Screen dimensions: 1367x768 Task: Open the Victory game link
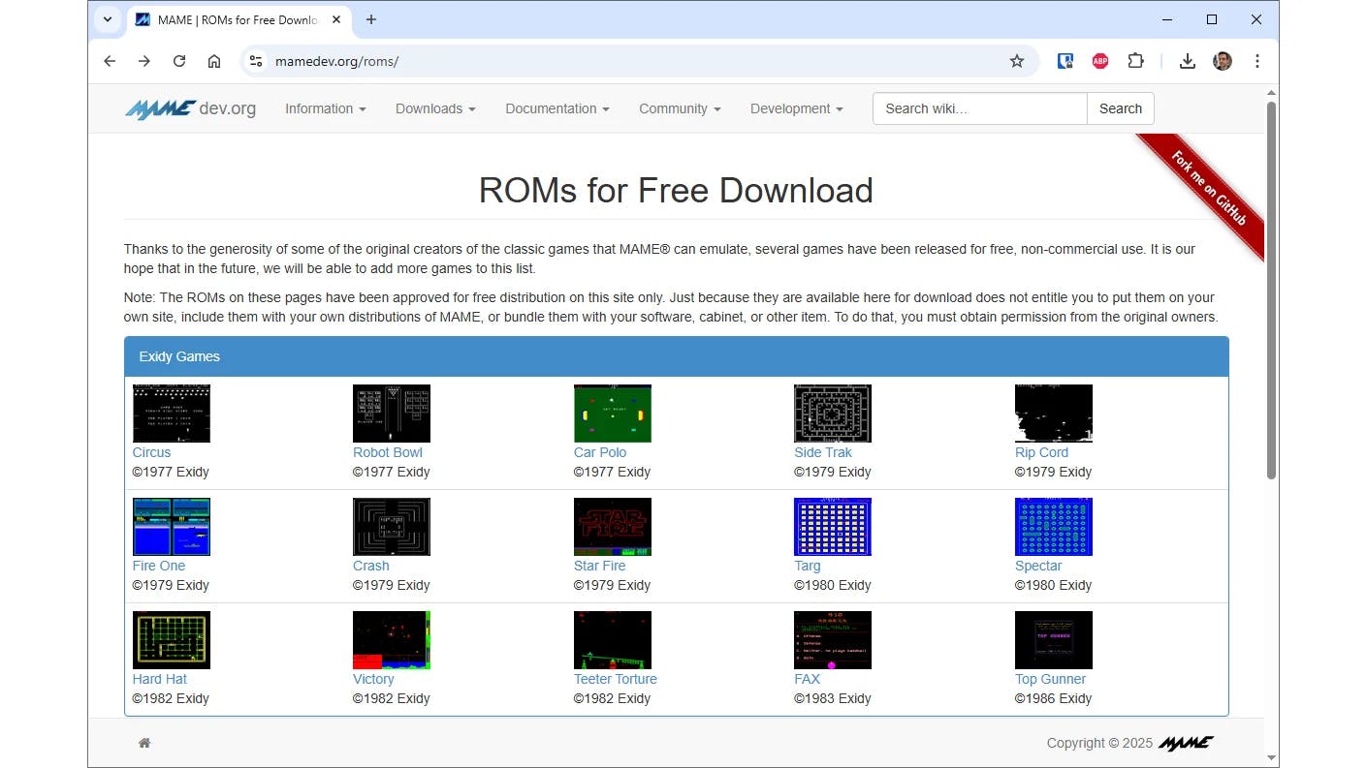click(x=373, y=679)
